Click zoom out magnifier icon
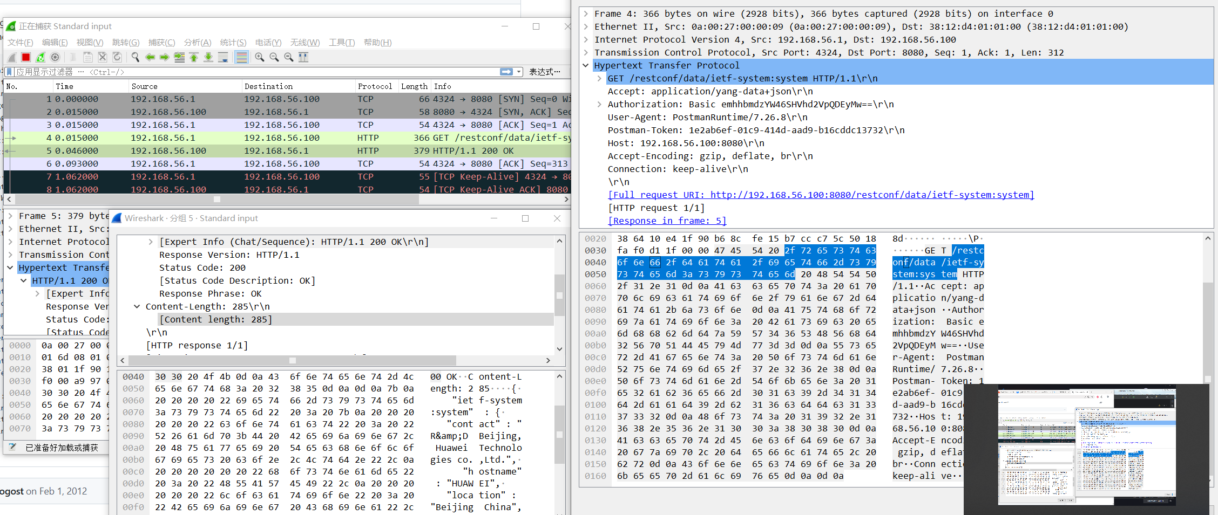The image size is (1218, 515). pos(274,57)
